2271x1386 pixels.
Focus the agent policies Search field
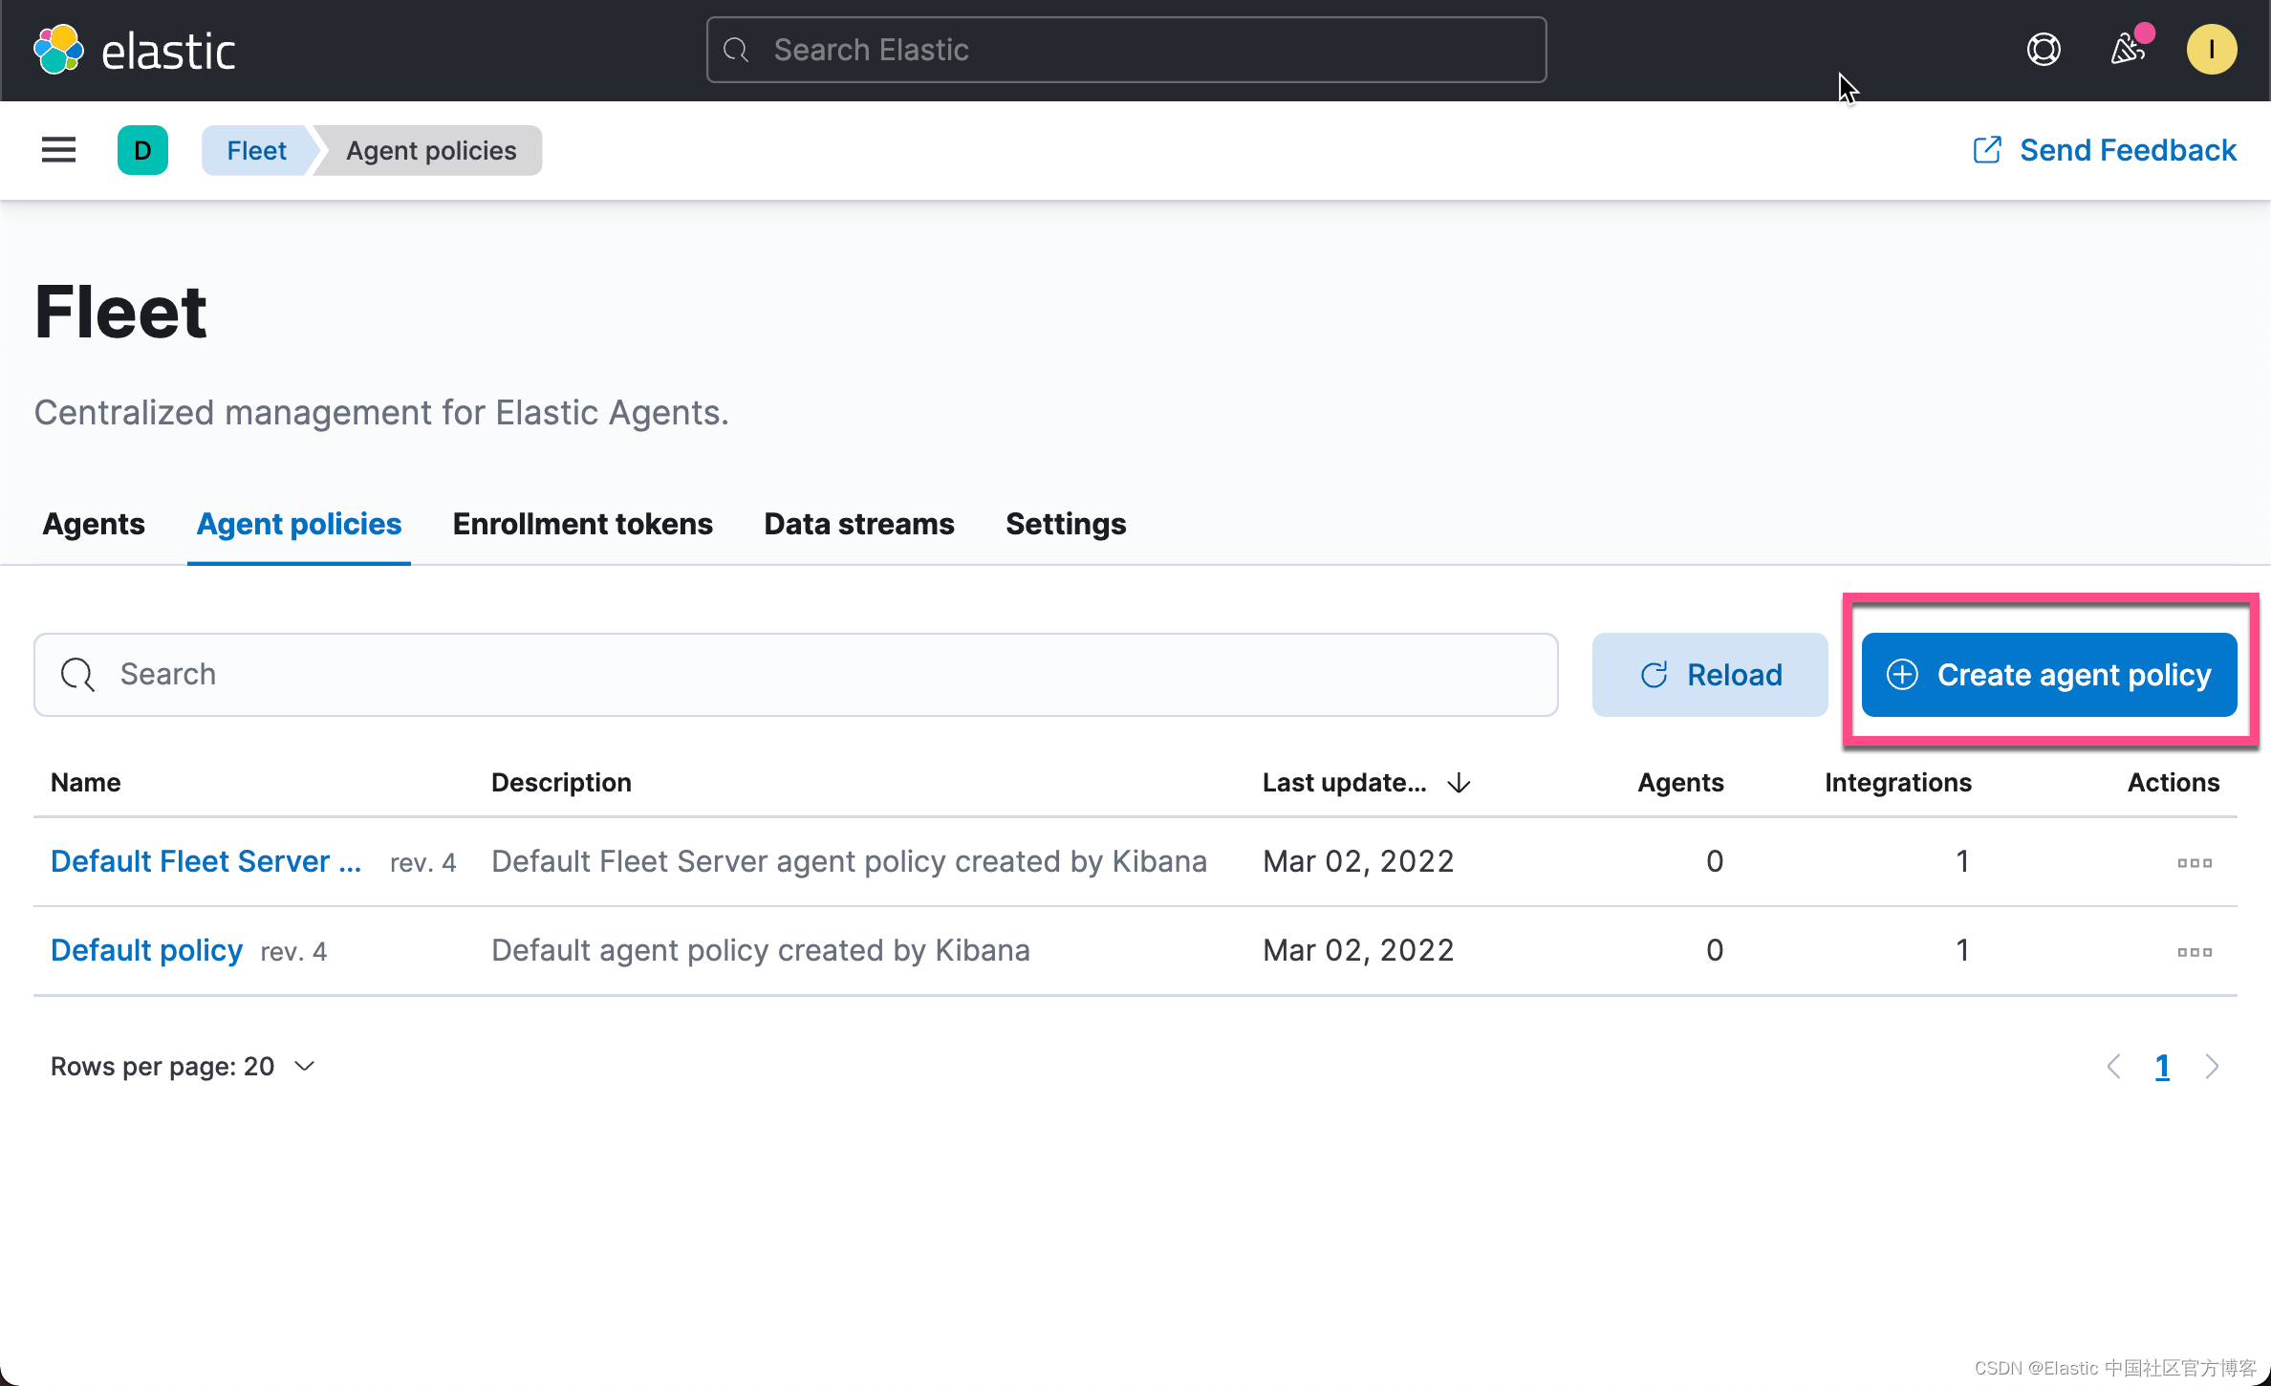[x=795, y=675]
